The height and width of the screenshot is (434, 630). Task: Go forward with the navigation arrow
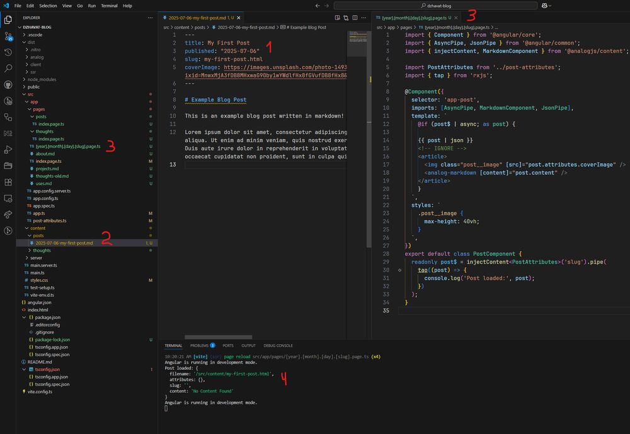(326, 6)
